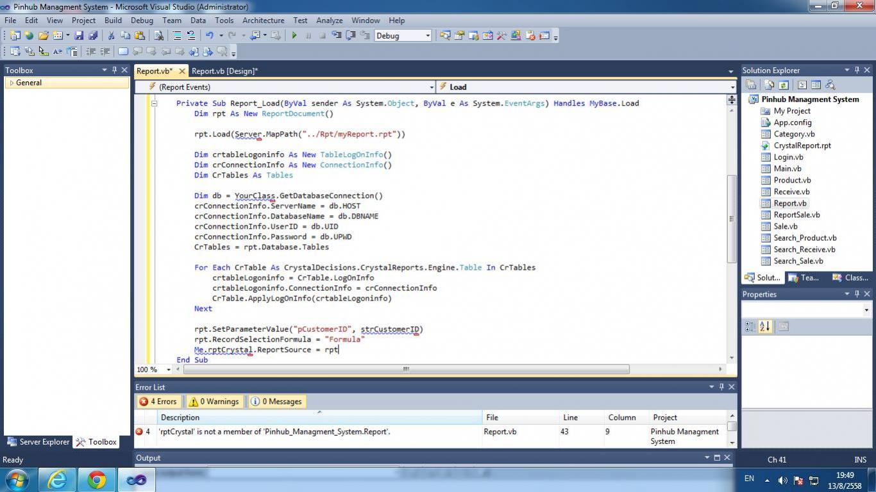Select CrystalReport.rpt in Solution Explorer
Screen dimensions: 876x492
[x=802, y=145]
